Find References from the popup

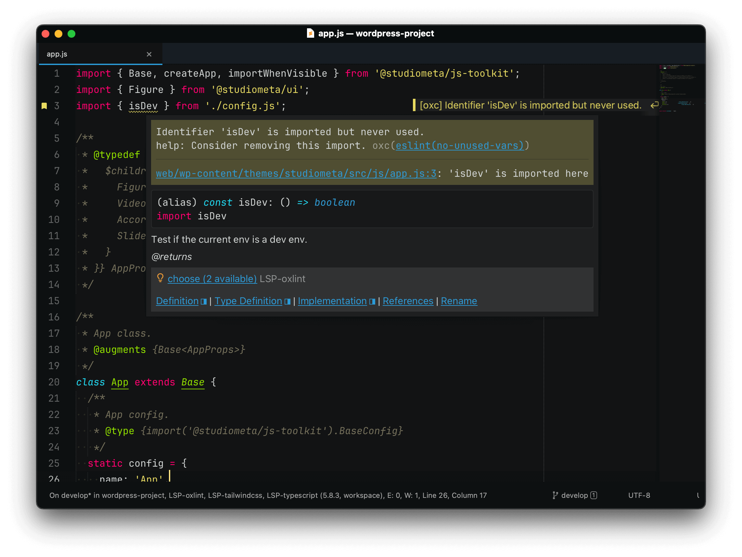(408, 301)
